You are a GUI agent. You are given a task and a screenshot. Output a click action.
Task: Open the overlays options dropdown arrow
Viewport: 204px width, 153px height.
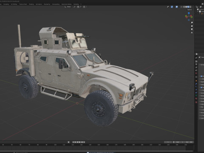178,7
